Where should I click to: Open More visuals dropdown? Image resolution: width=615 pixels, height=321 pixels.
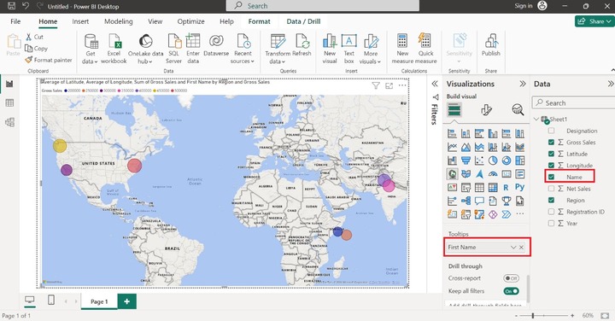(x=370, y=49)
